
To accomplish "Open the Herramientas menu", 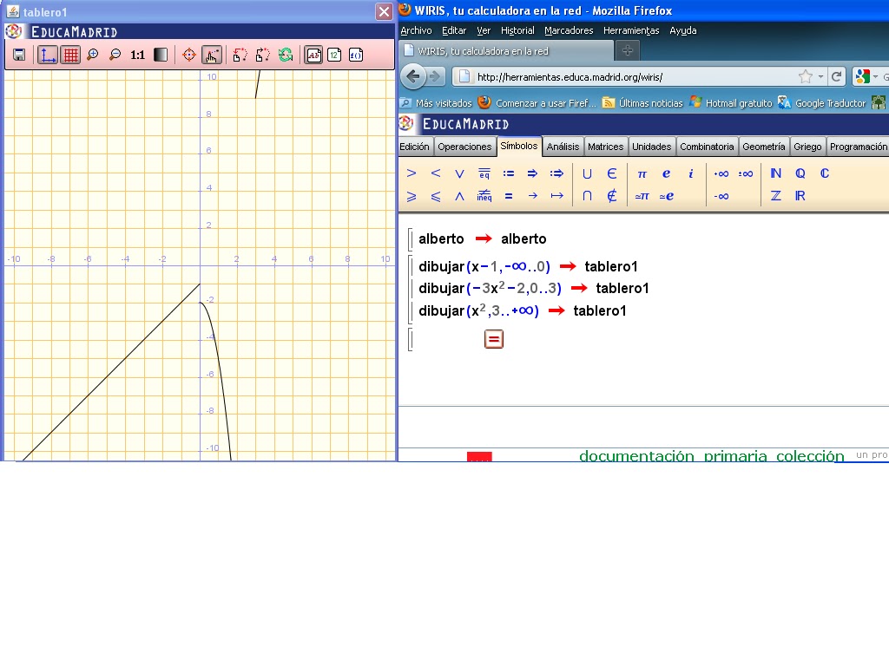I will click(631, 30).
